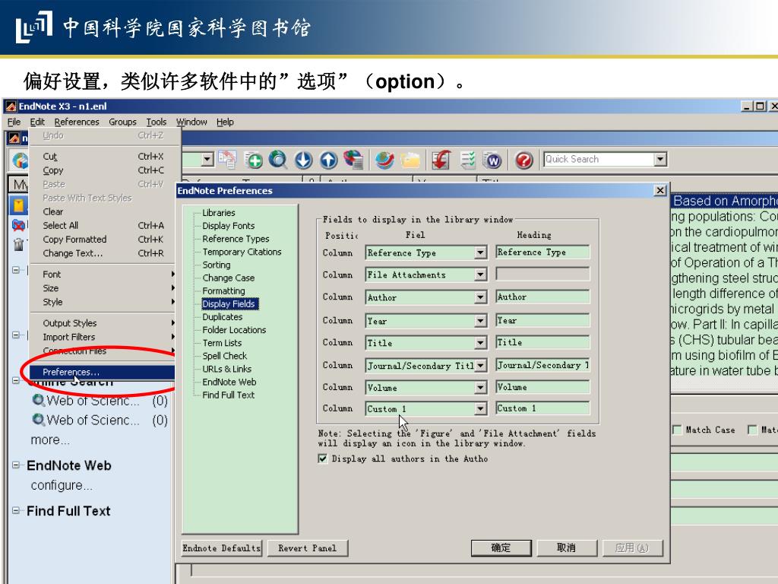Open the Journal/Secondary Title dropdown
This screenshot has width=778, height=584.
click(x=480, y=366)
